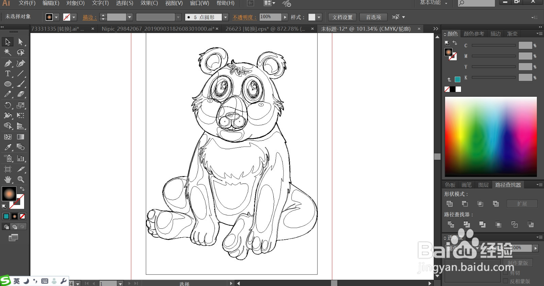This screenshot has height=286, width=544.
Task: Set paint mode to Gradient
Action: point(14,216)
